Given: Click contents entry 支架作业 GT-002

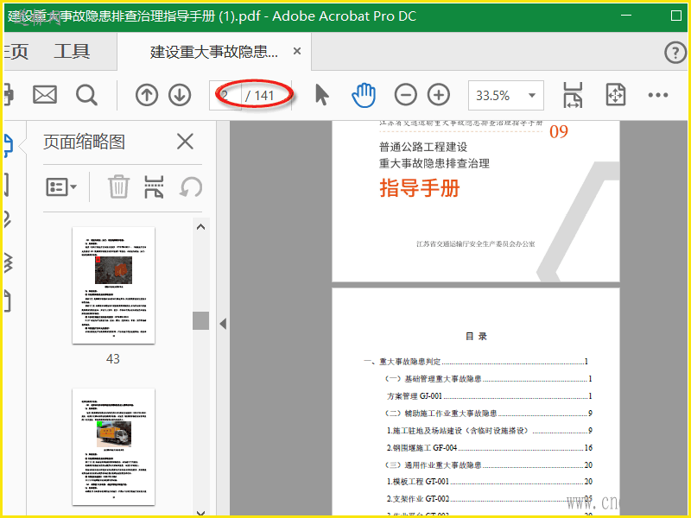Looking at the screenshot, I should [x=489, y=499].
